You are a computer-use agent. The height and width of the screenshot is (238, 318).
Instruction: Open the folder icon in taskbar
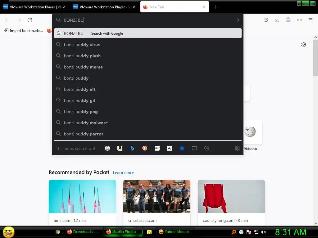[149, 232]
